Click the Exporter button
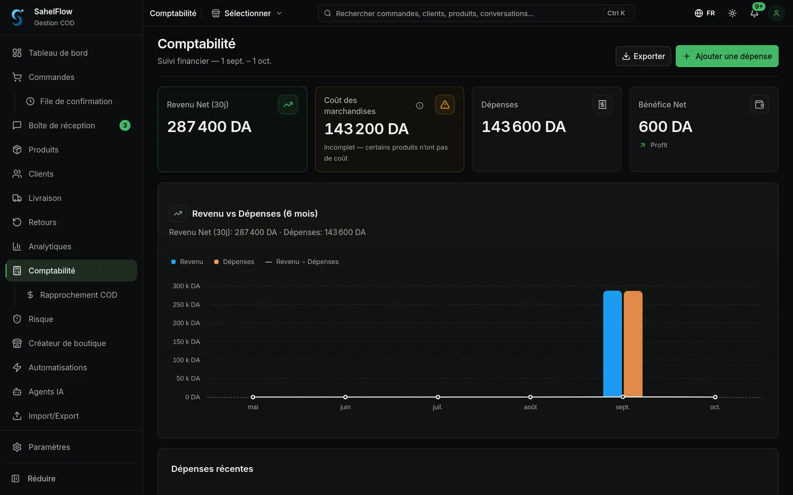Screen dimensions: 793x495 643,56
